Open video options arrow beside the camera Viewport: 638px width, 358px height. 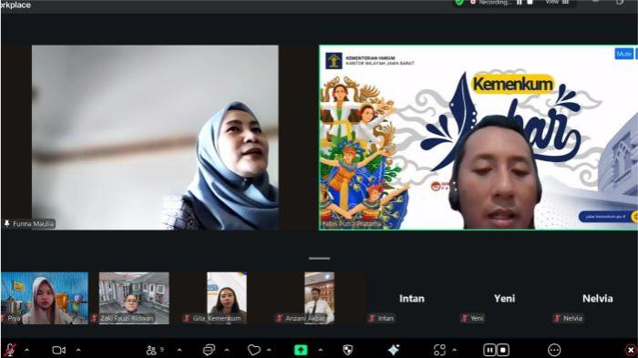tap(78, 350)
